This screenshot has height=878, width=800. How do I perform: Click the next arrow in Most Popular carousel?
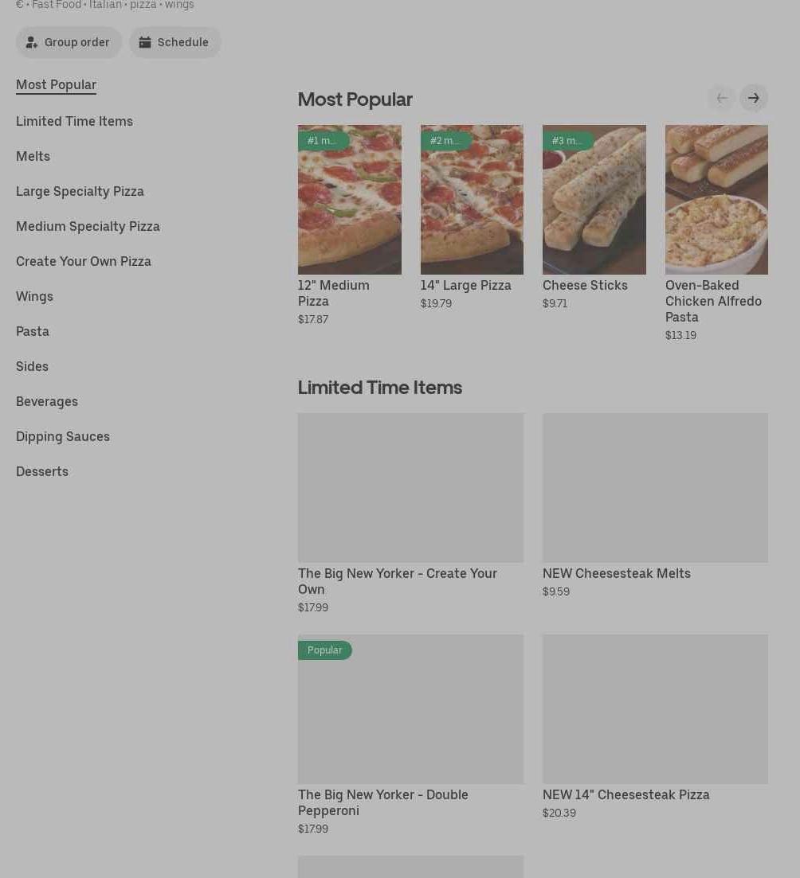[753, 99]
